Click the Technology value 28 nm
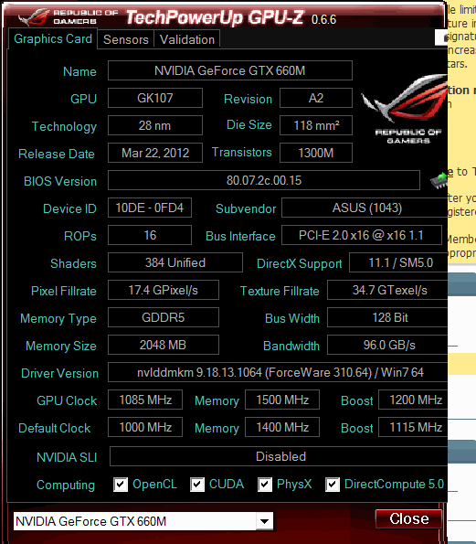476x544 pixels. tap(155, 125)
